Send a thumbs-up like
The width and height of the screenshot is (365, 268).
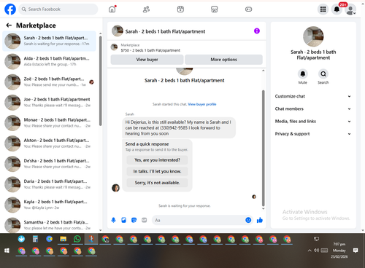click(260, 220)
